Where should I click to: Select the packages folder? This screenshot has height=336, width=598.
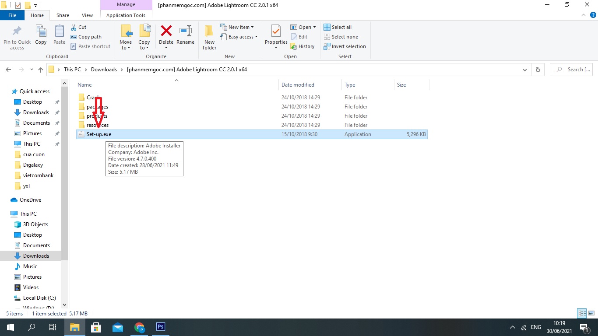click(252, 107)
